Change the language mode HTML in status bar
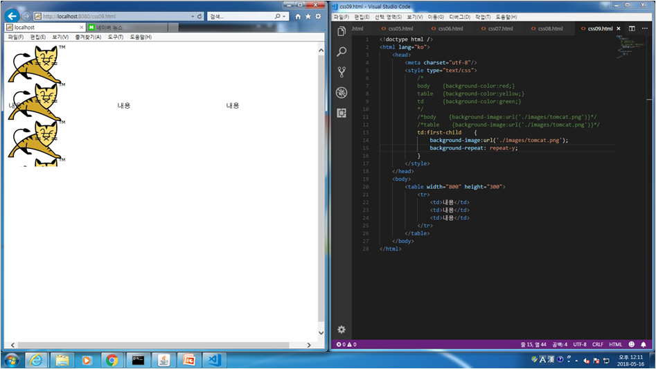Viewport: 656px width, 369px height. coord(615,344)
